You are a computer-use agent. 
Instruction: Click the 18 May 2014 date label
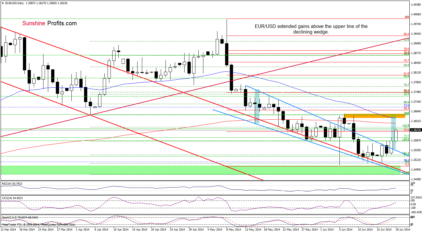coord(272,229)
